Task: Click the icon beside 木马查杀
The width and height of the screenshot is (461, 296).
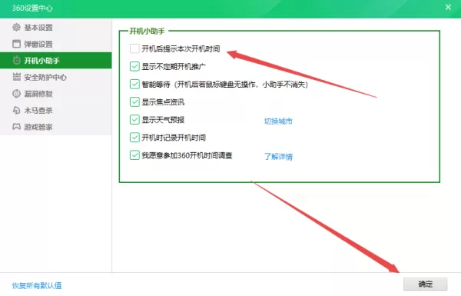Action: pos(16,110)
